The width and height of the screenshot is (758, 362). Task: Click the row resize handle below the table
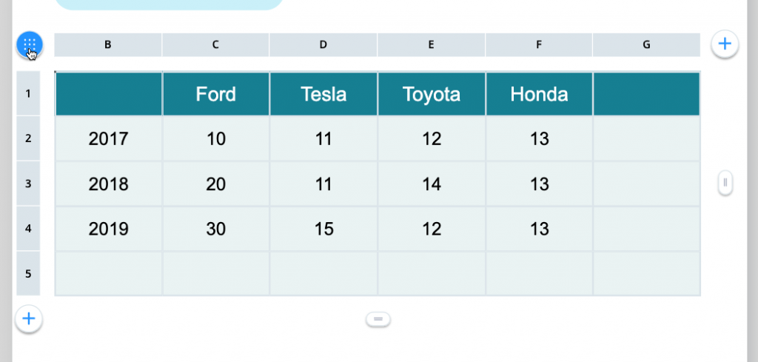[378, 319]
